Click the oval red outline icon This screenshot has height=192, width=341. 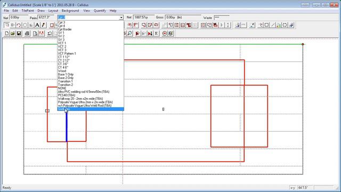click(x=203, y=25)
